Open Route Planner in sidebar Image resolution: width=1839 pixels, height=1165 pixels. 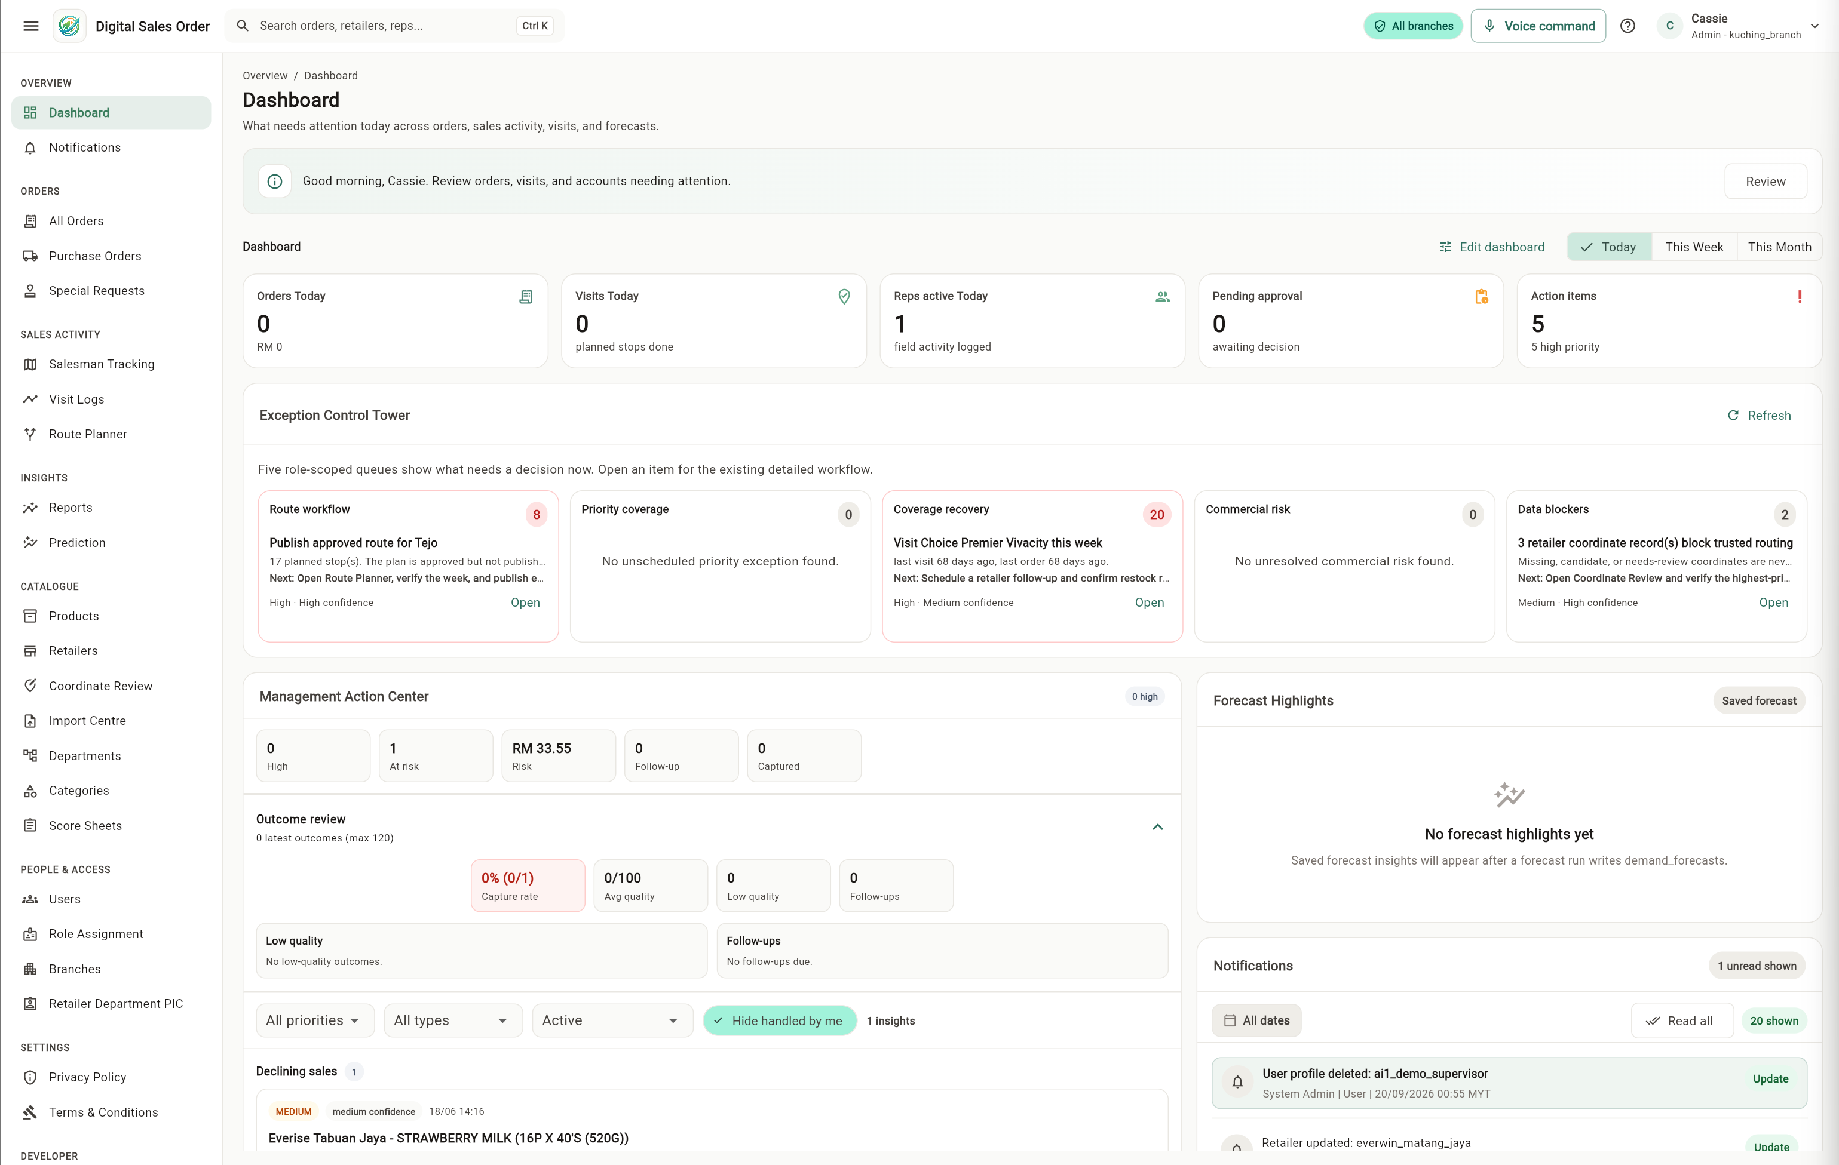112,434
